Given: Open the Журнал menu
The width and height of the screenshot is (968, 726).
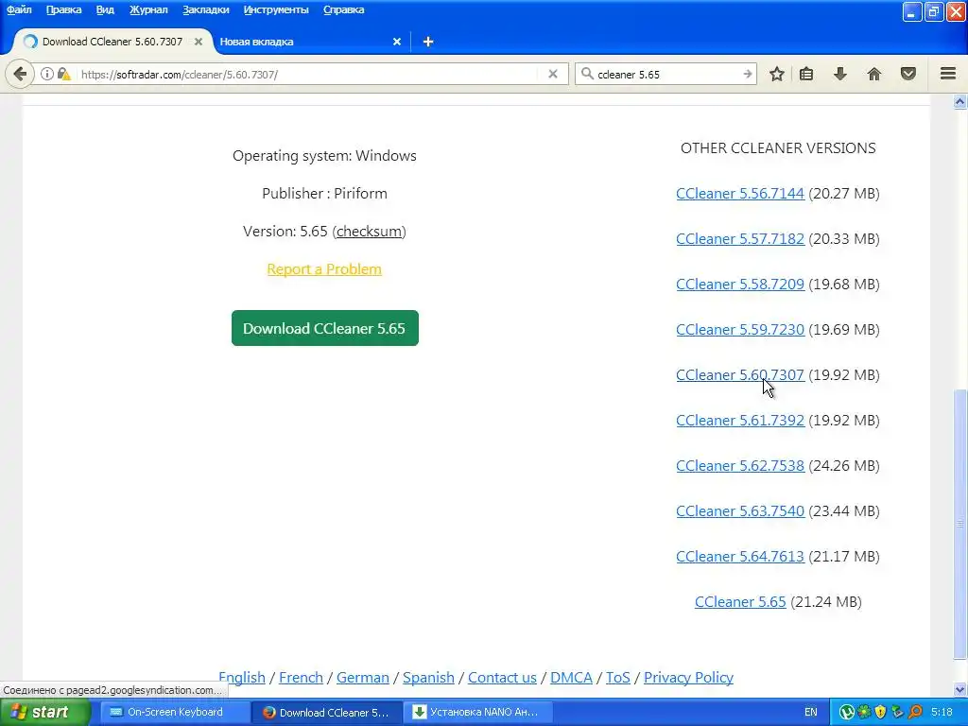Looking at the screenshot, I should (148, 9).
